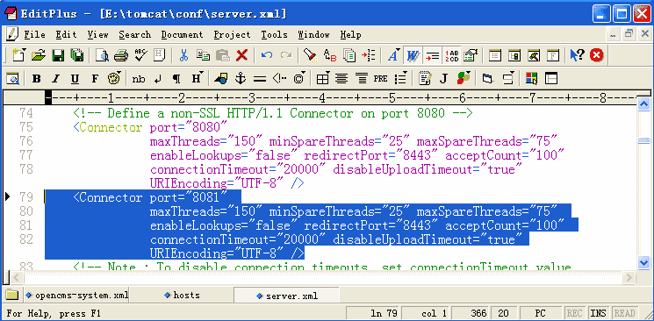Open an existing file with the Open icon
The width and height of the screenshot is (654, 321).
pyautogui.click(x=39, y=55)
